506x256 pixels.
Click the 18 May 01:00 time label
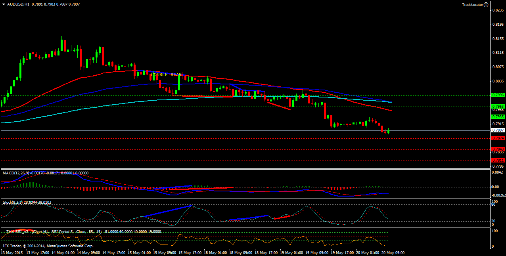(x=215, y=252)
